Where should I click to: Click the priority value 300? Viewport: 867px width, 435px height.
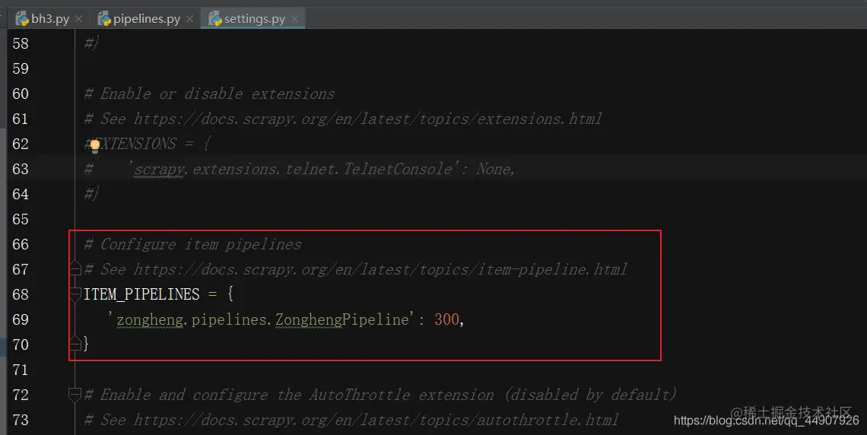[446, 319]
